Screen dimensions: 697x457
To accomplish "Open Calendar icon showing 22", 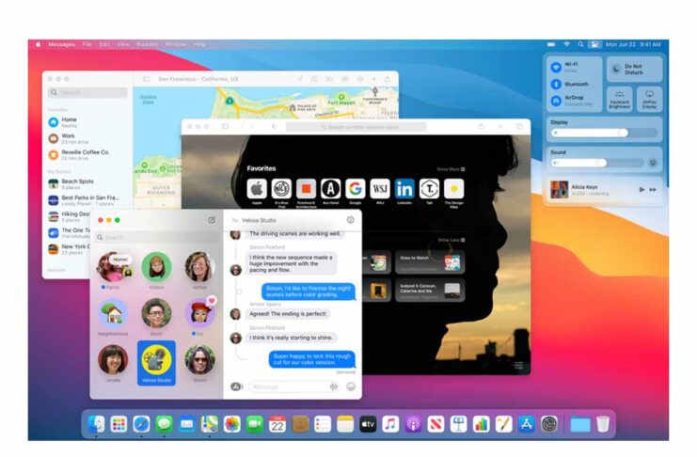I will [x=277, y=424].
